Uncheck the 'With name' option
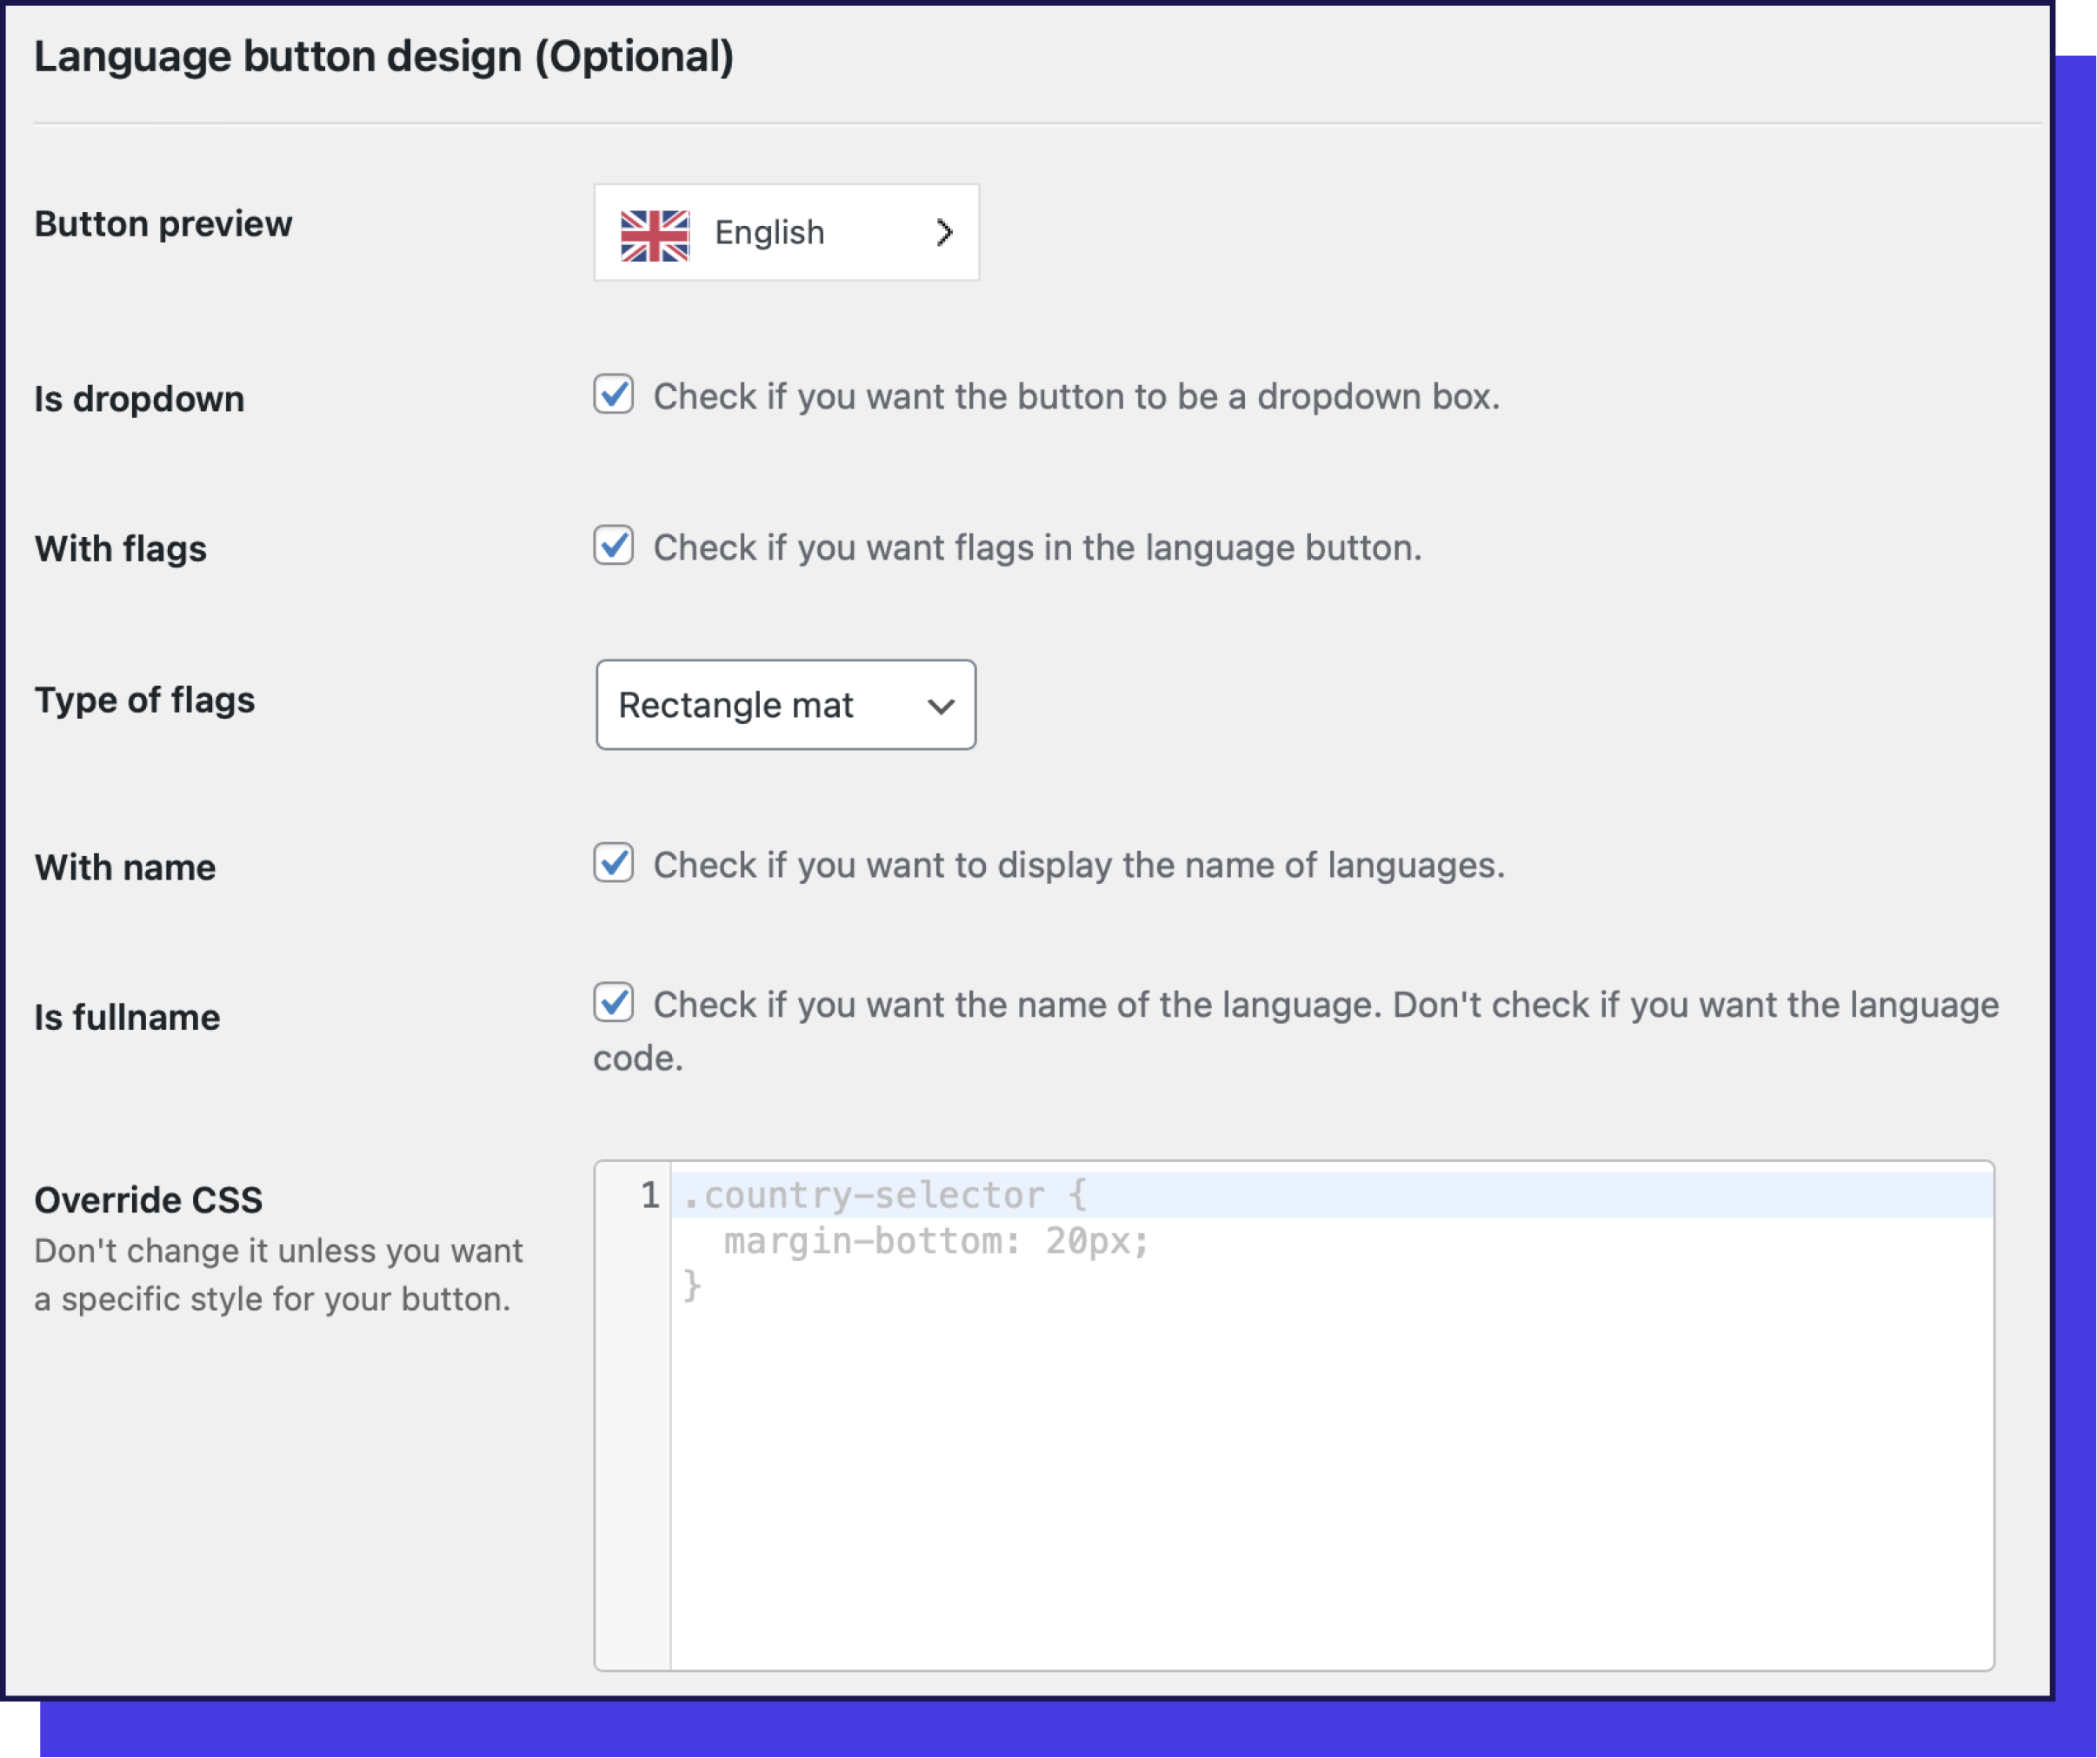The width and height of the screenshot is (2097, 1758). pyautogui.click(x=613, y=865)
